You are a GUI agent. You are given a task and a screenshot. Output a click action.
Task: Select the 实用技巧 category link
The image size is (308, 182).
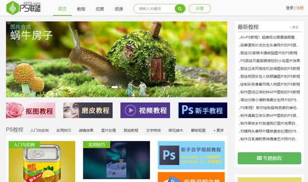pyautogui.click(x=64, y=130)
